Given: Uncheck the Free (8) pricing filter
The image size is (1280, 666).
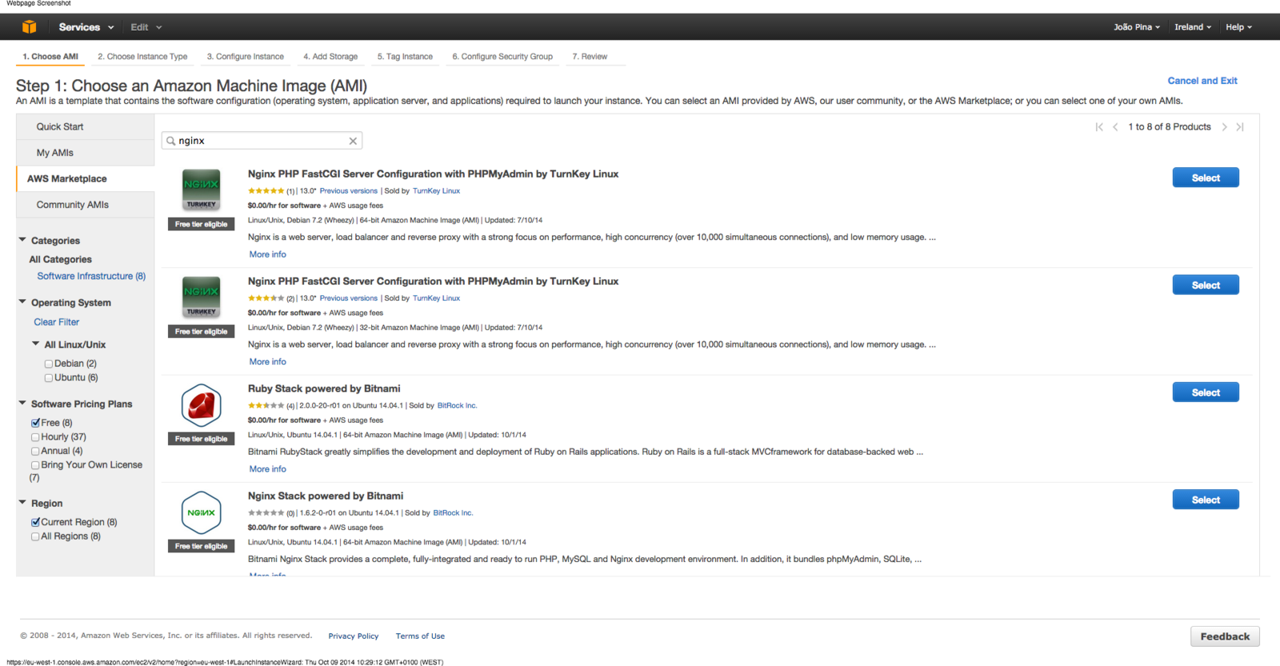Looking at the screenshot, I should click(x=35, y=423).
